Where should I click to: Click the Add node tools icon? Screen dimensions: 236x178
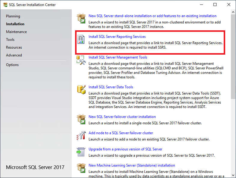[81, 135]
